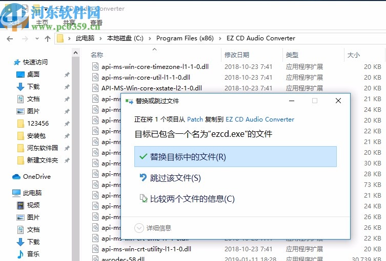Click the compare files document icon
This screenshot has height=261, width=386.
pos(144,198)
